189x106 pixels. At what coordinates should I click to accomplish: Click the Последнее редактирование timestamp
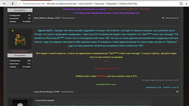tap(160, 80)
